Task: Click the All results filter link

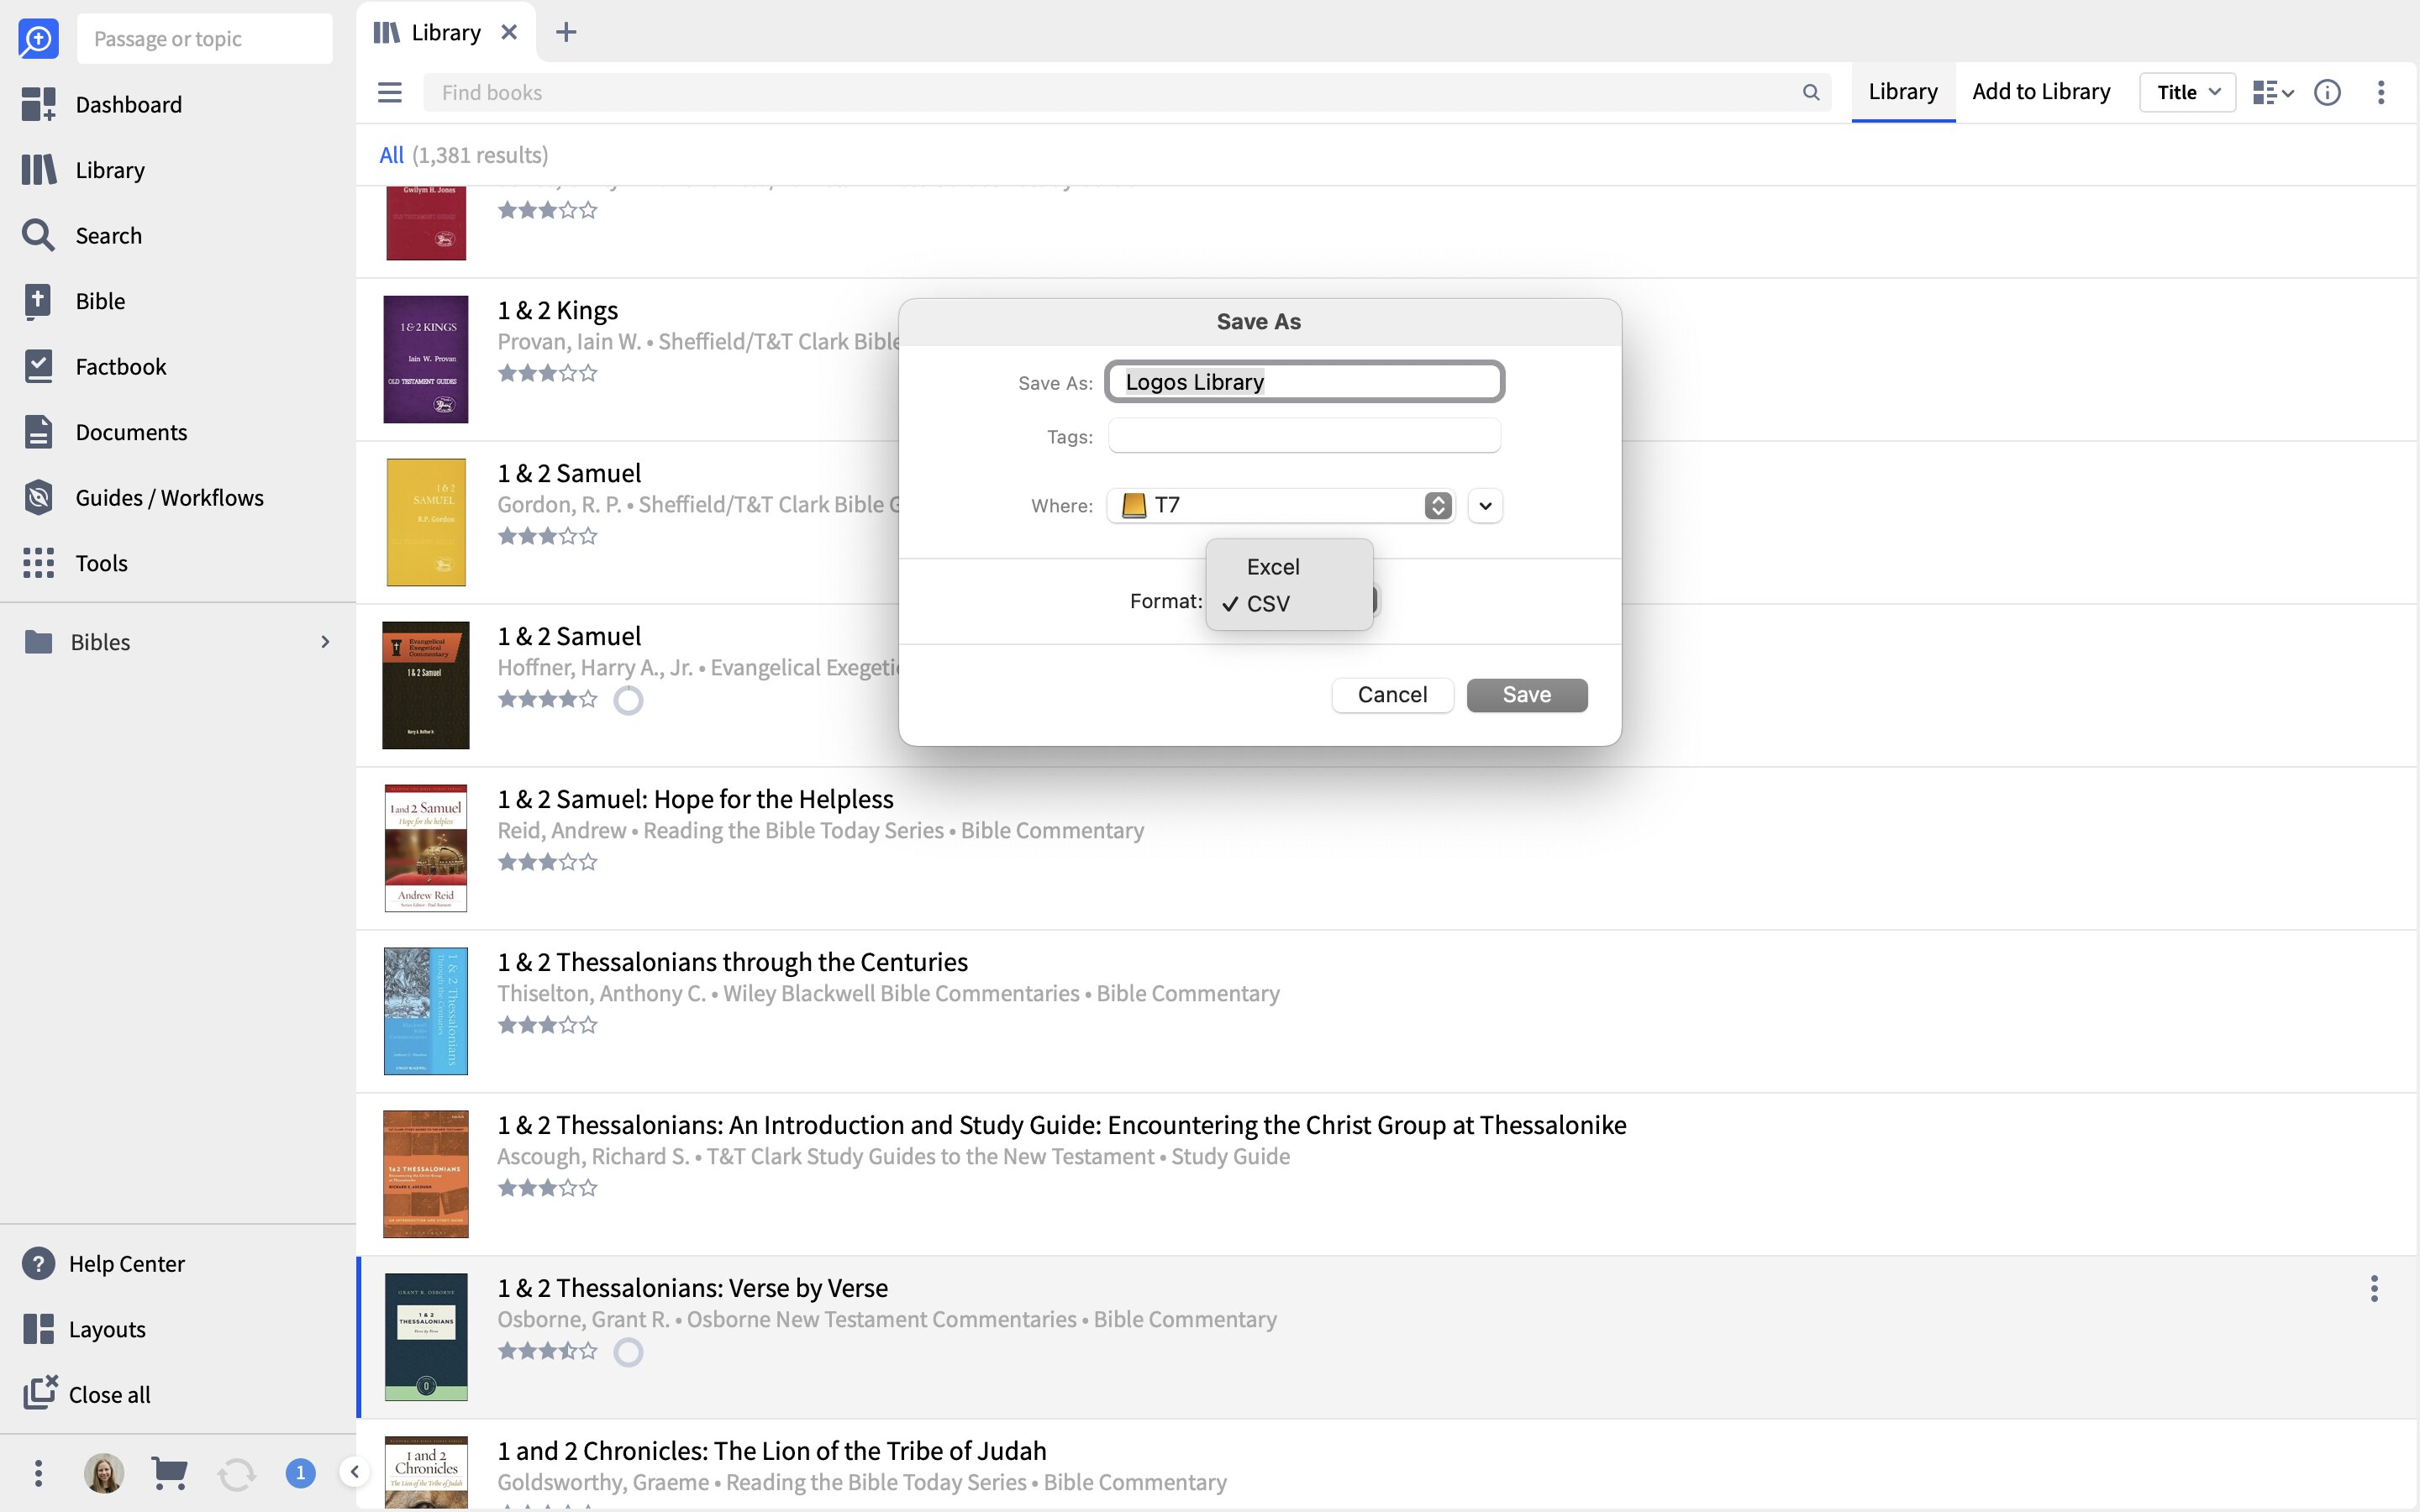Action: 391,155
